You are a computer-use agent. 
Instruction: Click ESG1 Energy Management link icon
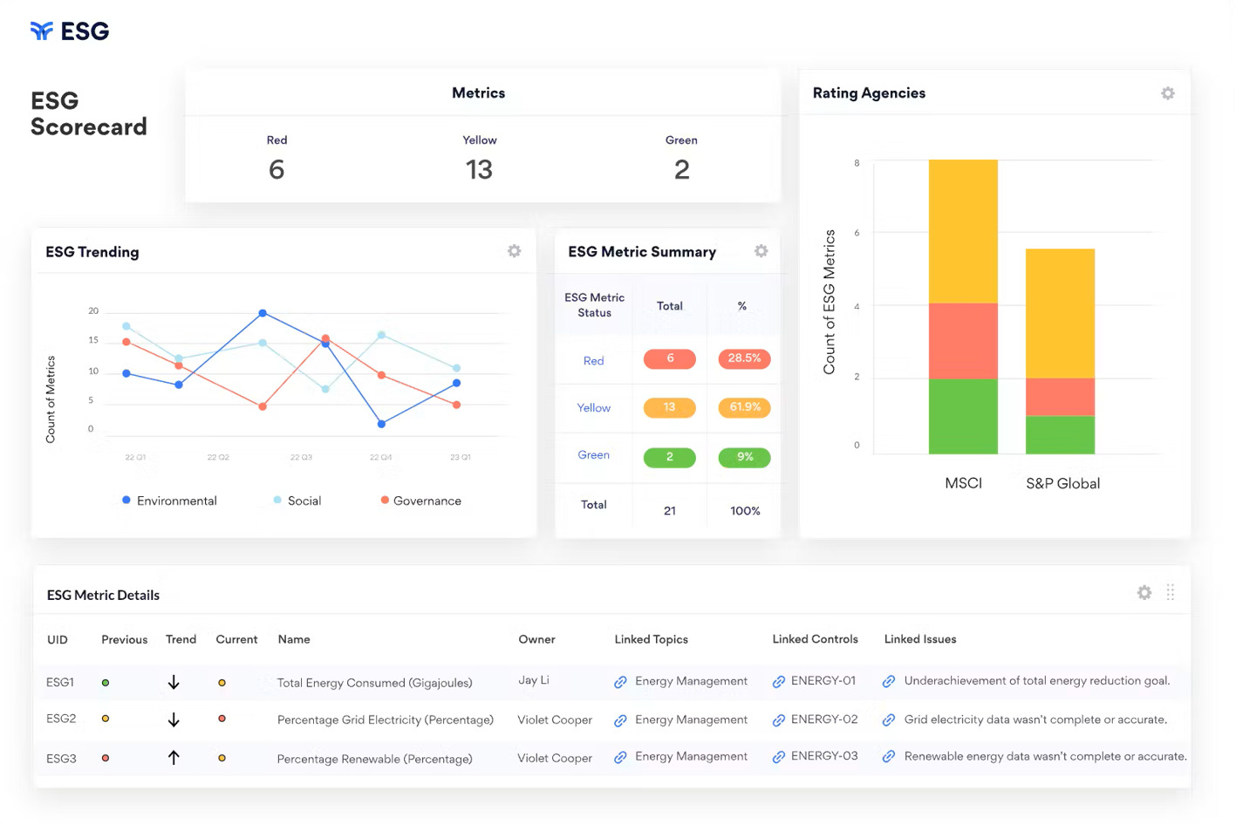[x=620, y=682]
